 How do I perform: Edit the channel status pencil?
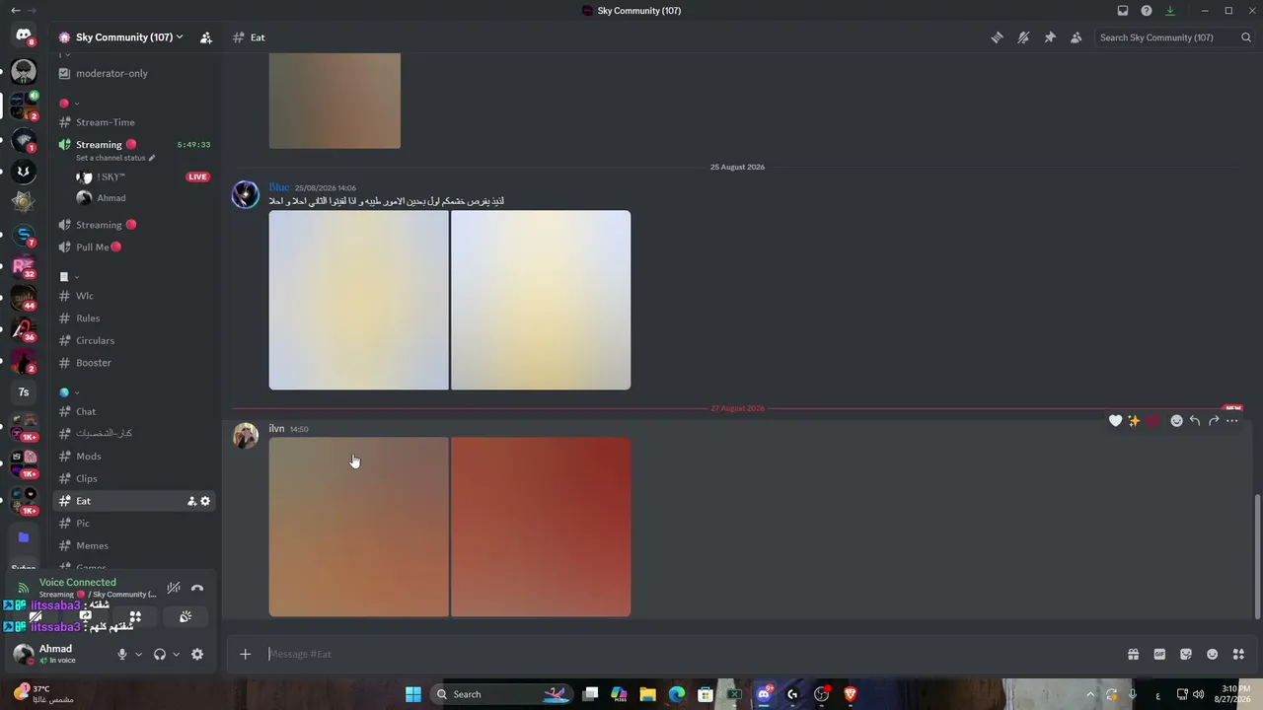point(152,158)
